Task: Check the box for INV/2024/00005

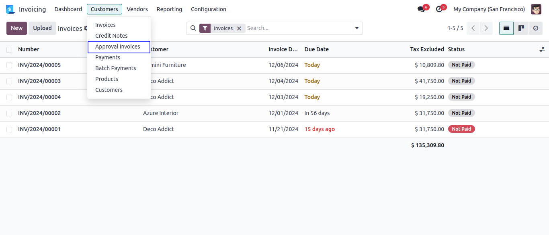Action: [x=9, y=65]
